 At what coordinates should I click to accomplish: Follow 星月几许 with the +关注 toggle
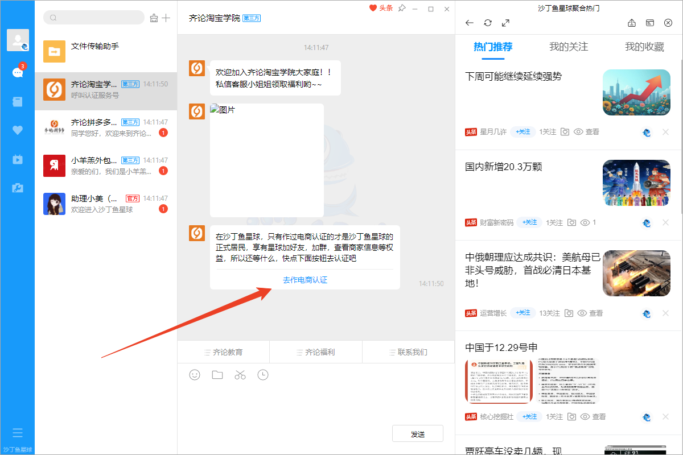click(x=522, y=131)
